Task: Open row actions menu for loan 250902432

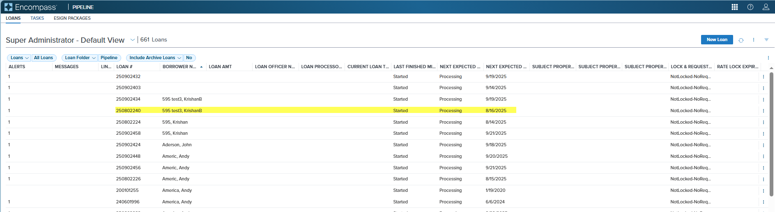Action: pos(764,77)
